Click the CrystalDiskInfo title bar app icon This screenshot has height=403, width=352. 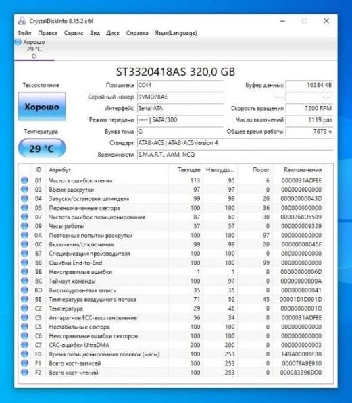click(x=22, y=21)
